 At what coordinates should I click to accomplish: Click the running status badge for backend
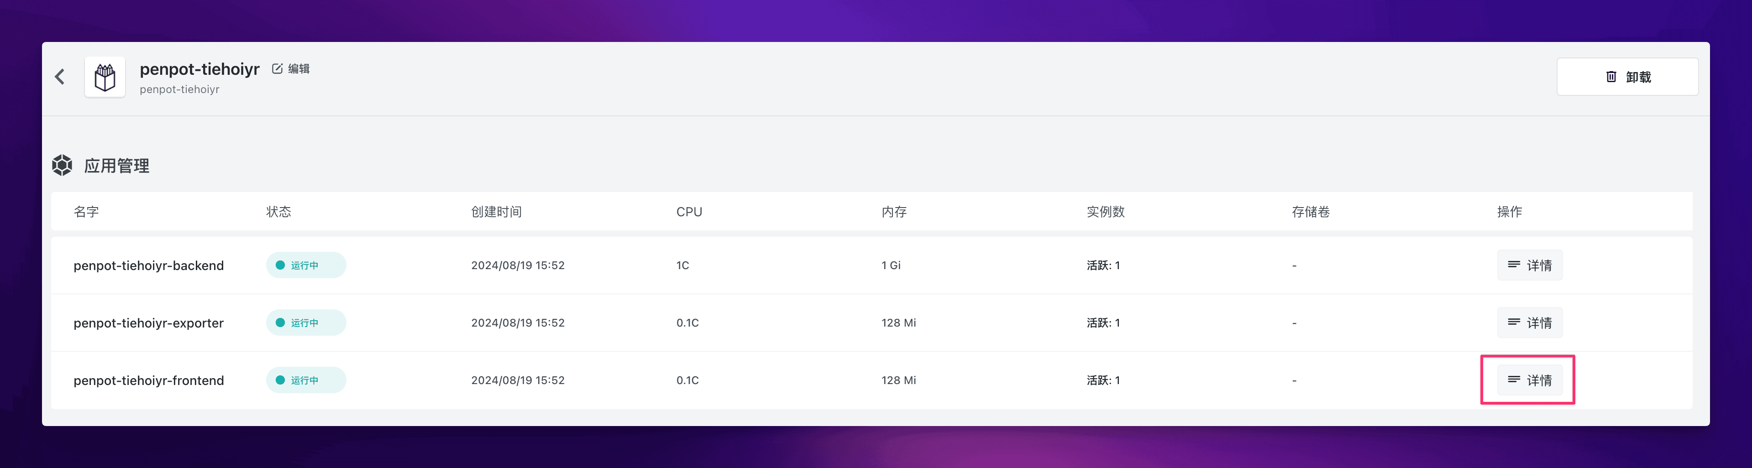305,265
